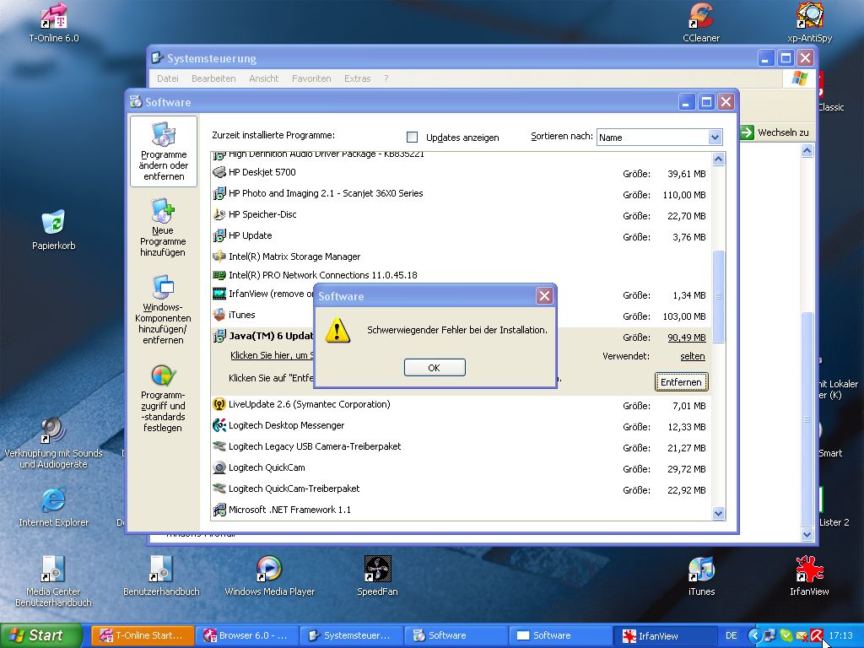Open the Favoriten menu

(311, 78)
